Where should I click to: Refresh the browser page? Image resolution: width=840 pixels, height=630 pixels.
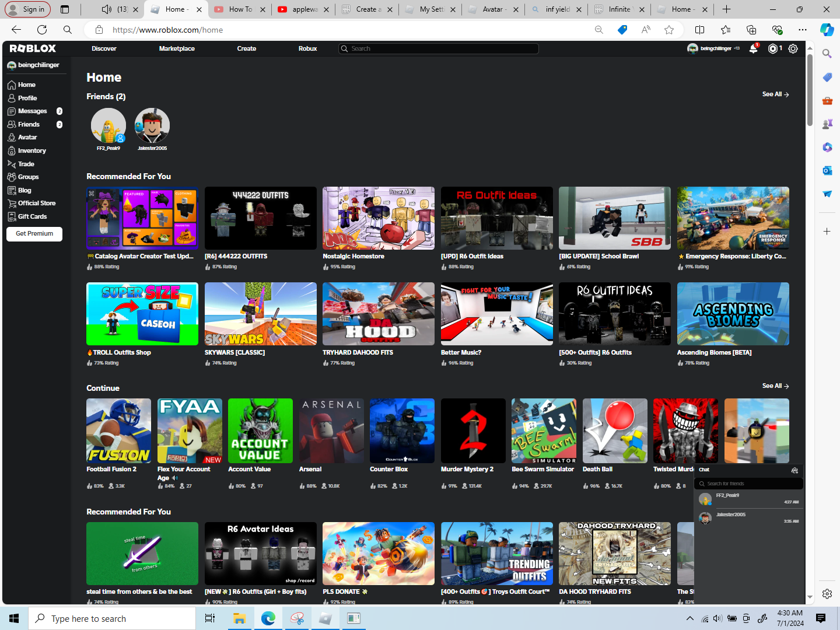pyautogui.click(x=42, y=30)
